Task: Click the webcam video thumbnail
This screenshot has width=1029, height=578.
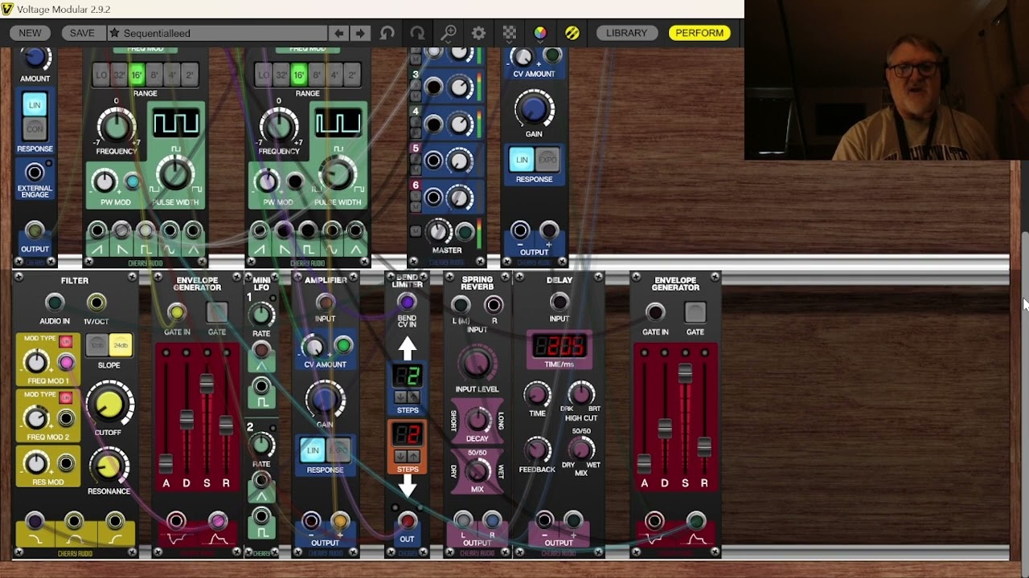Action: coord(887,80)
